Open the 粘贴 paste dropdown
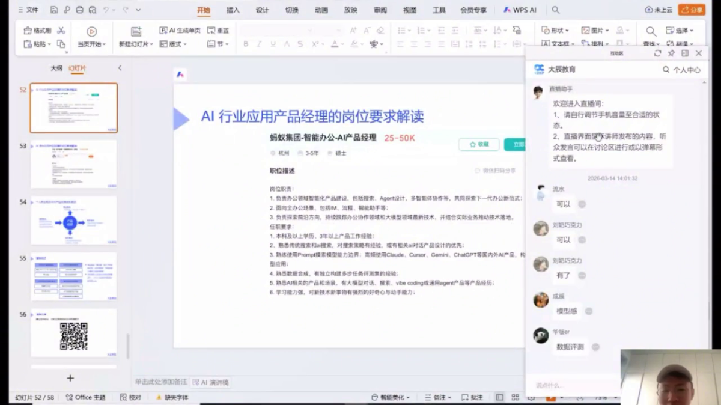This screenshot has width=721, height=405. [x=36, y=44]
